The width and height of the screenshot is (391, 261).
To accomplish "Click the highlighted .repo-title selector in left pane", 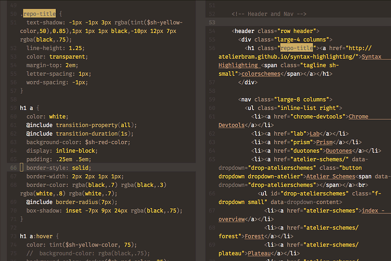I will [x=40, y=14].
